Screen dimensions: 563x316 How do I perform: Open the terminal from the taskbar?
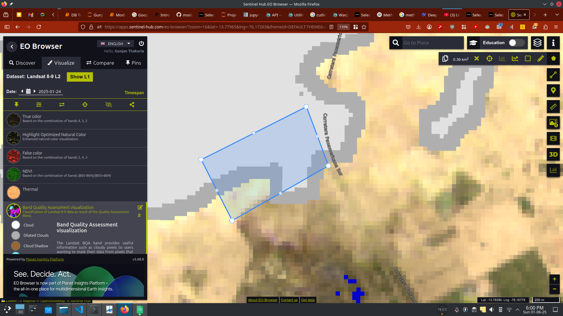94,310
